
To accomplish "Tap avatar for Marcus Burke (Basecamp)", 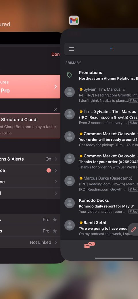I will click(x=70, y=181).
